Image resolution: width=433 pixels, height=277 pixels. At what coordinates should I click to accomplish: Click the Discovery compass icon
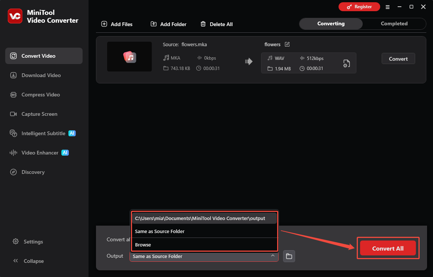pyautogui.click(x=13, y=172)
